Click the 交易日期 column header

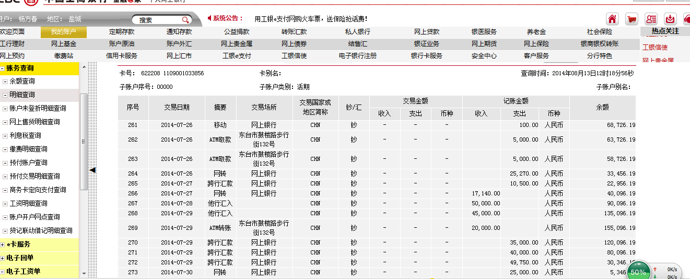177,107
